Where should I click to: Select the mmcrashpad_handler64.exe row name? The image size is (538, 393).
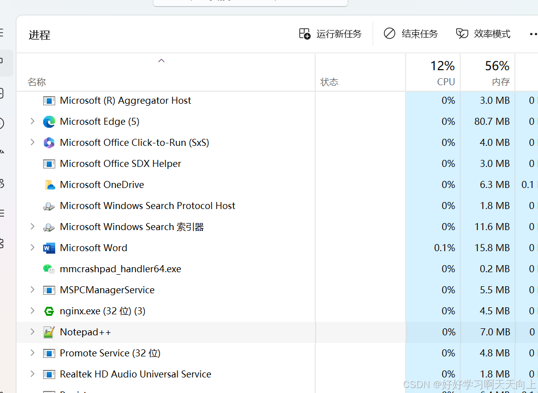click(120, 269)
